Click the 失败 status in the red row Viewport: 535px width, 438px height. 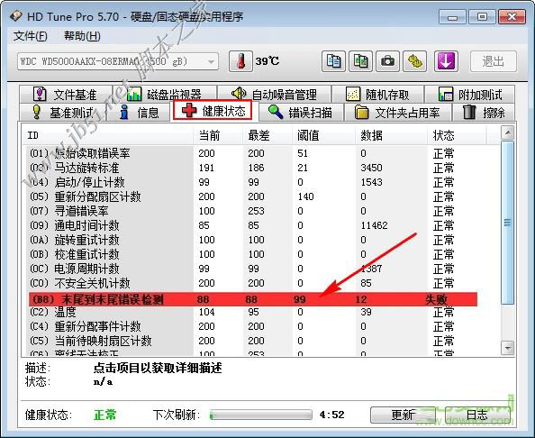pos(436,299)
